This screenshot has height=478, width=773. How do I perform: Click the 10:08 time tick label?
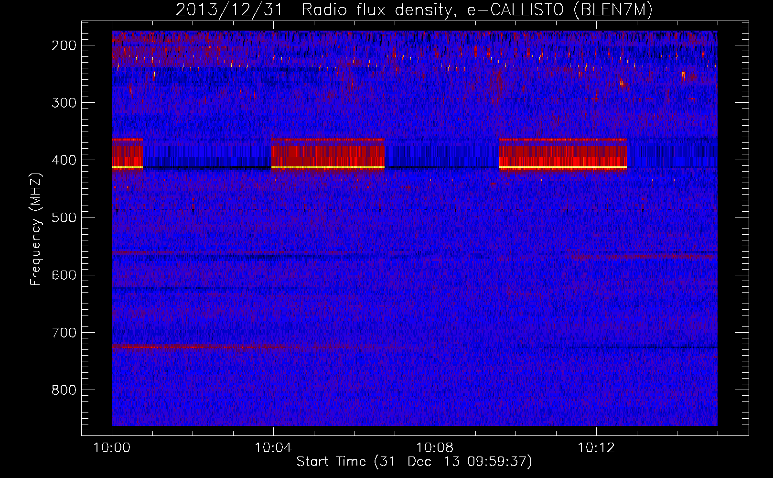pyautogui.click(x=435, y=448)
